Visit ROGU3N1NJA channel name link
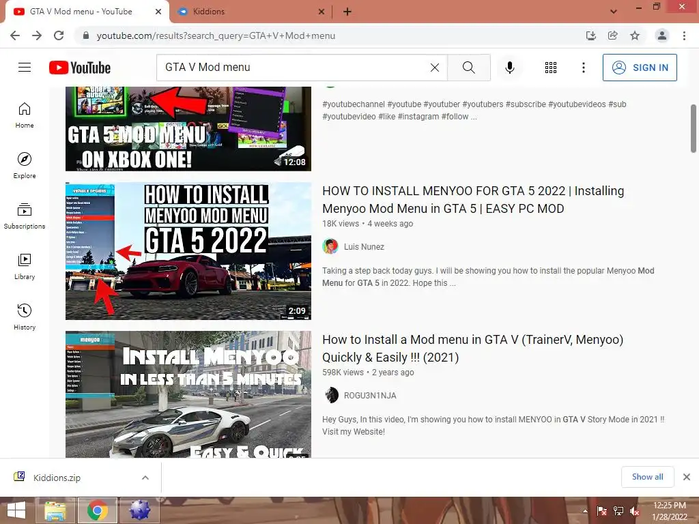 point(370,395)
